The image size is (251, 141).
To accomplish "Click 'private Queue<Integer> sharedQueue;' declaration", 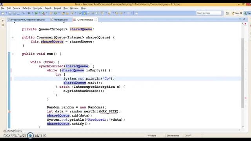I will pyautogui.click(x=58, y=29).
